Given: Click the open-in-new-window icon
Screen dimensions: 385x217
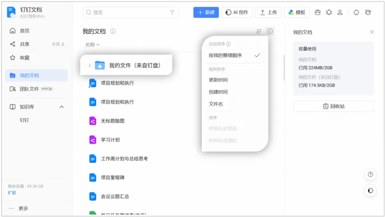Looking at the screenshot, I should coord(368,12).
